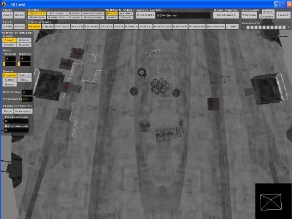Screen dimensions: 292x219
Task: Select Spray brush mode
Action: tap(25, 40)
